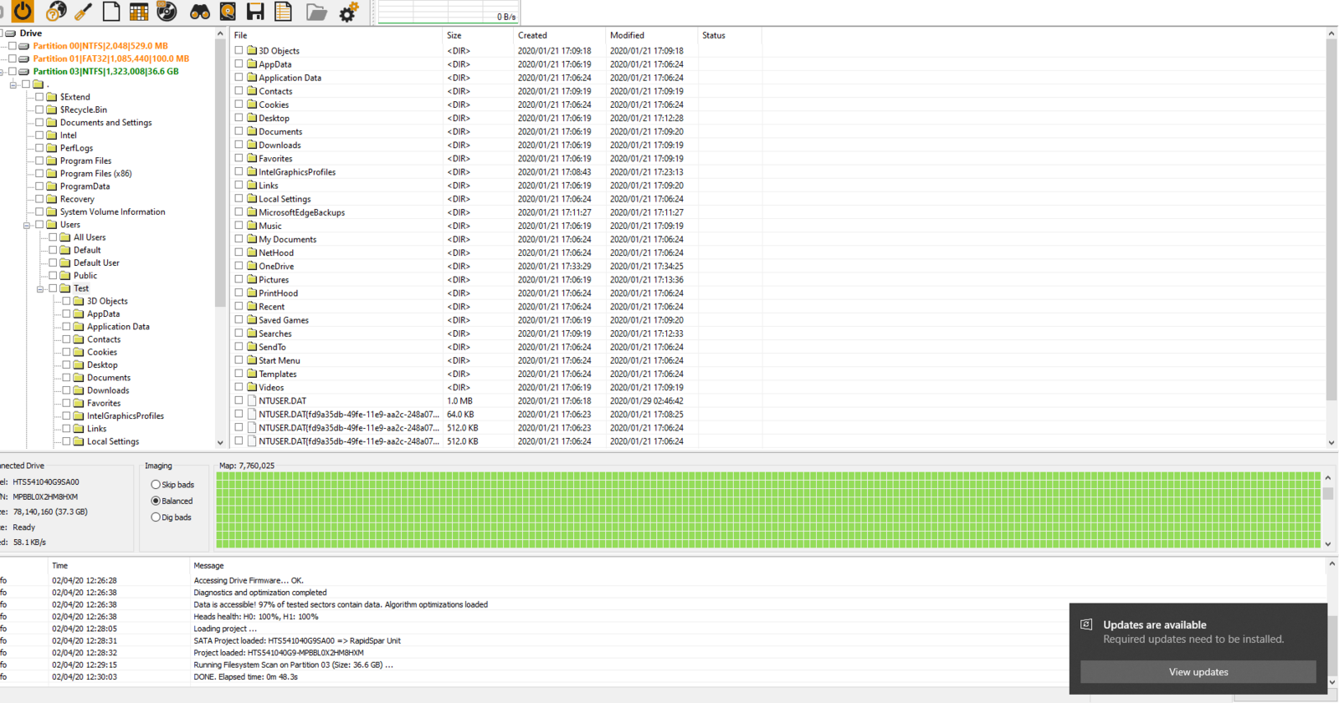
Task: Tick the NTUSER.DAT 1.0 MB file checkbox
Action: 239,400
